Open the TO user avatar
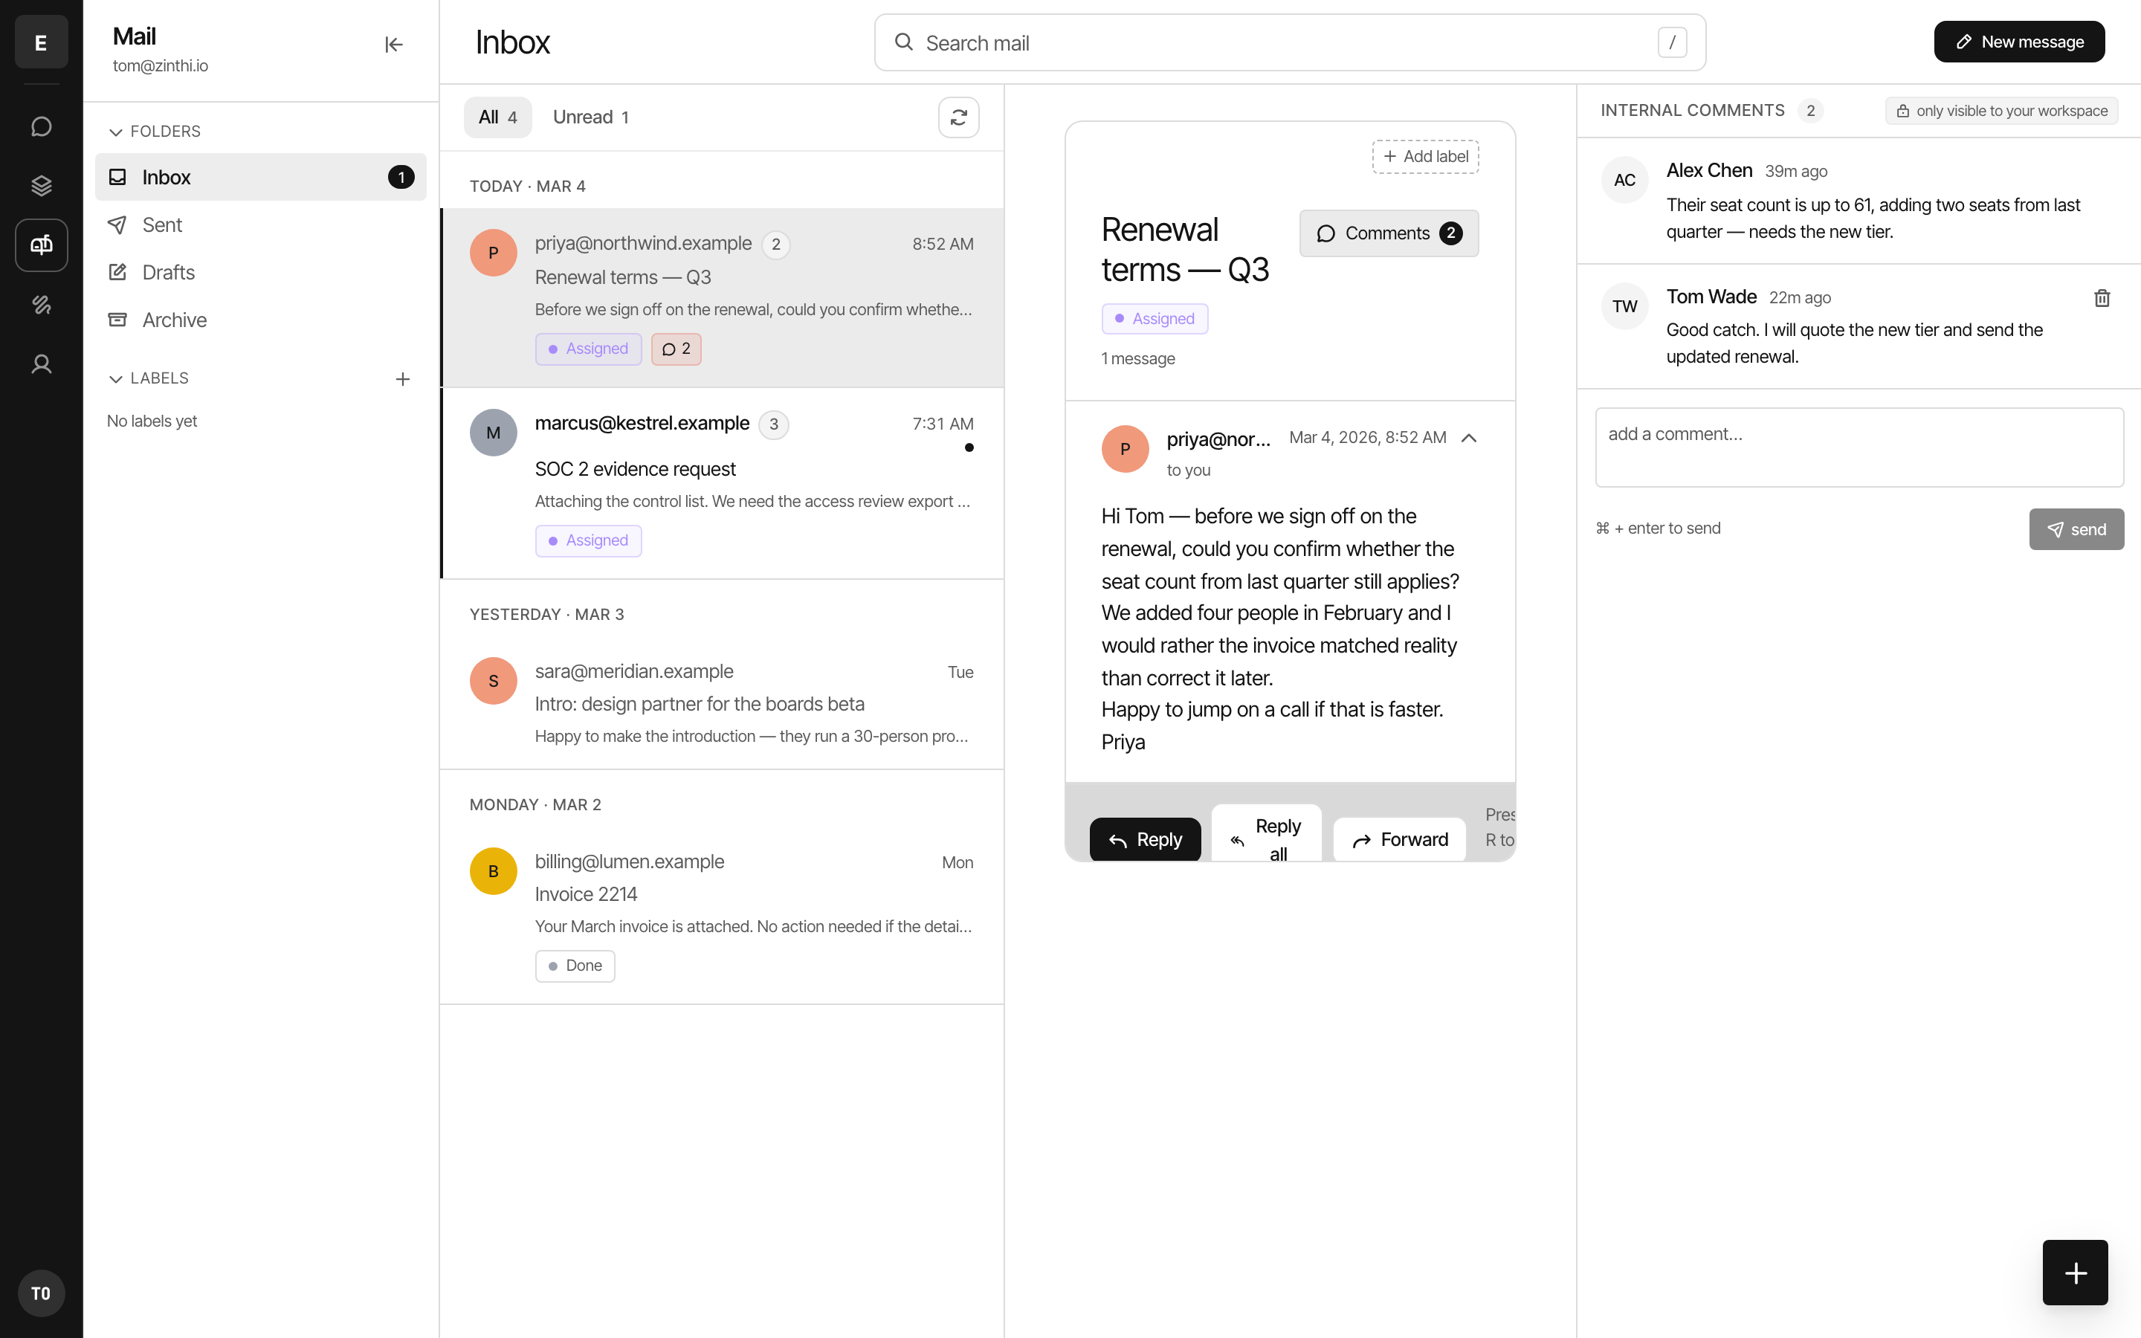The height and width of the screenshot is (1338, 2141). [41, 1293]
